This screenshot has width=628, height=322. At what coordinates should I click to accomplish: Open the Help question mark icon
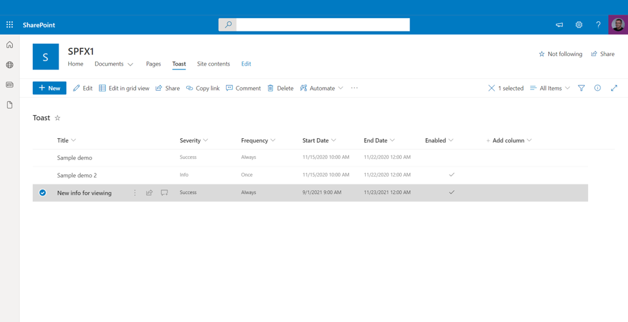(x=598, y=25)
